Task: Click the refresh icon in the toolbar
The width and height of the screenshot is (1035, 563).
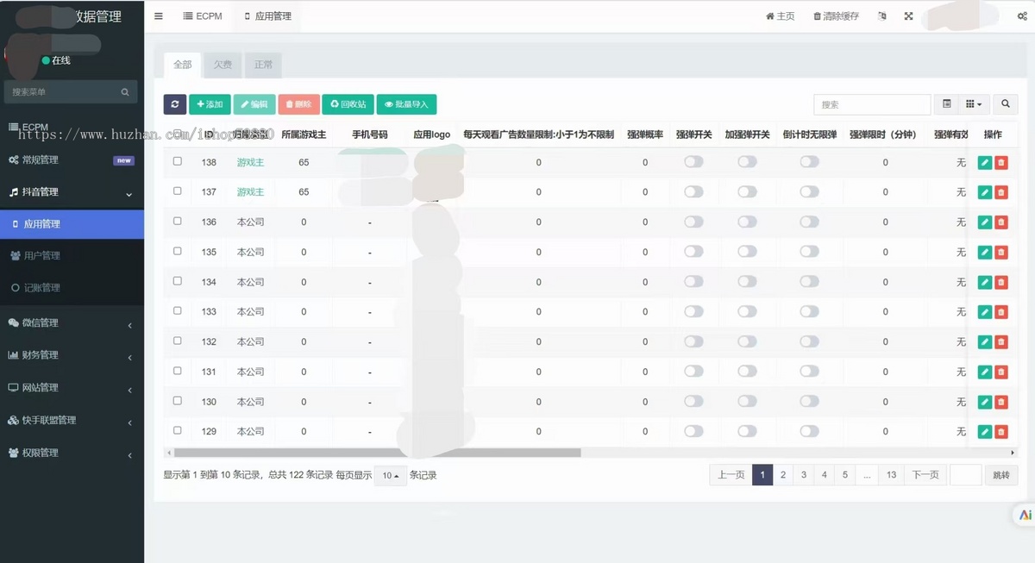Action: [175, 103]
